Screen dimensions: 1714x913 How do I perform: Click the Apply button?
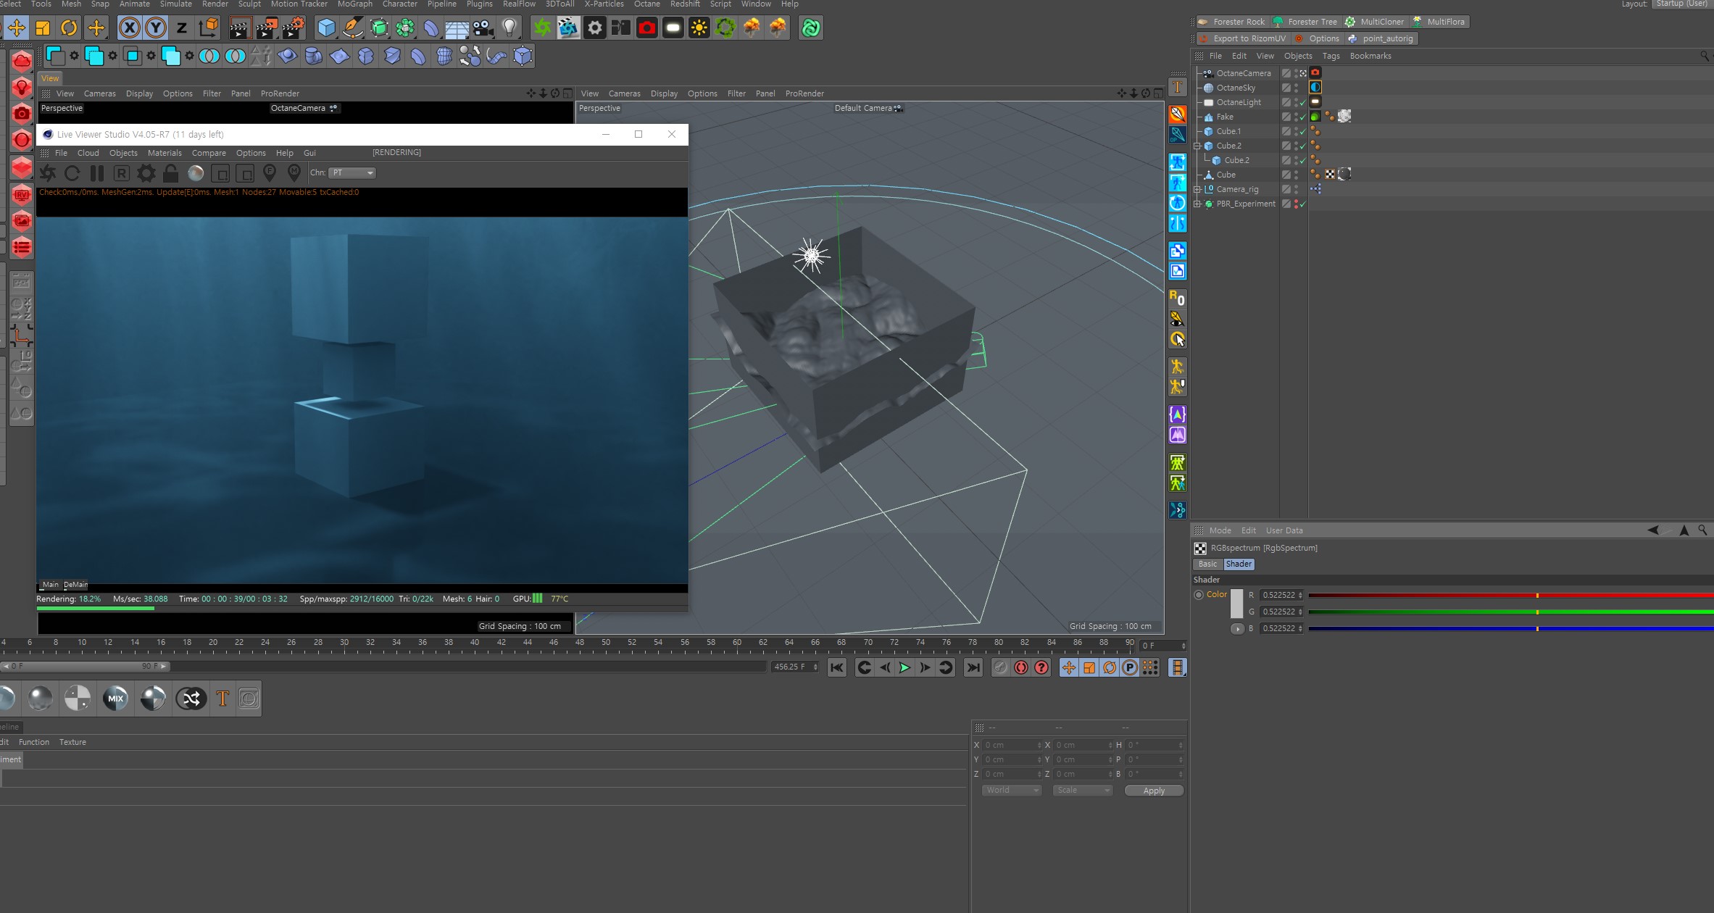pyautogui.click(x=1154, y=791)
